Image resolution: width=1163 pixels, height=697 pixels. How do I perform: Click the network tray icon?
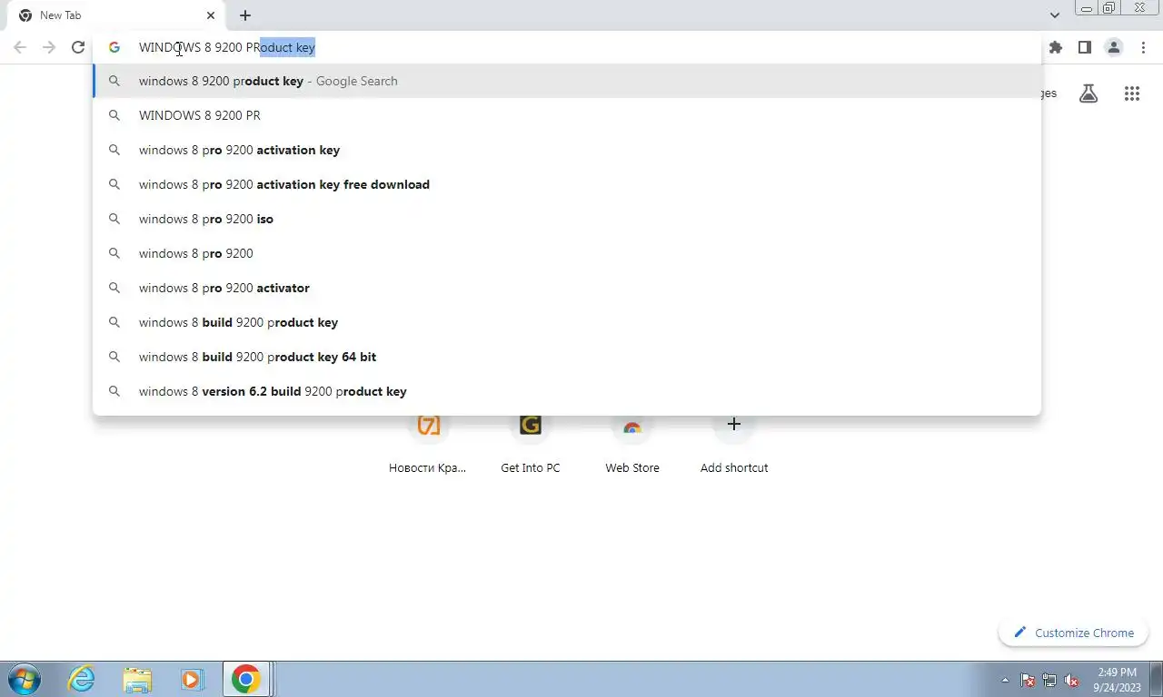[x=1049, y=680]
